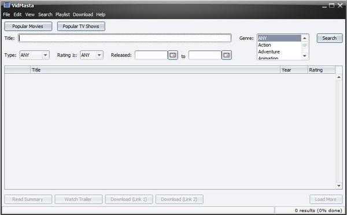Sort results by the Year column header

(x=294, y=70)
